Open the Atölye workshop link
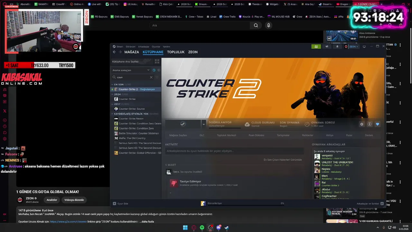 coord(330,135)
